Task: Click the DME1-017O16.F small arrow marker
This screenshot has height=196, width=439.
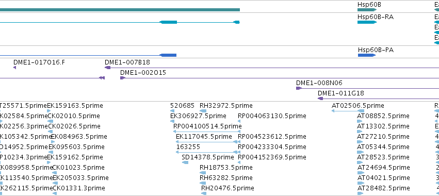Action: pyautogui.click(x=14, y=68)
